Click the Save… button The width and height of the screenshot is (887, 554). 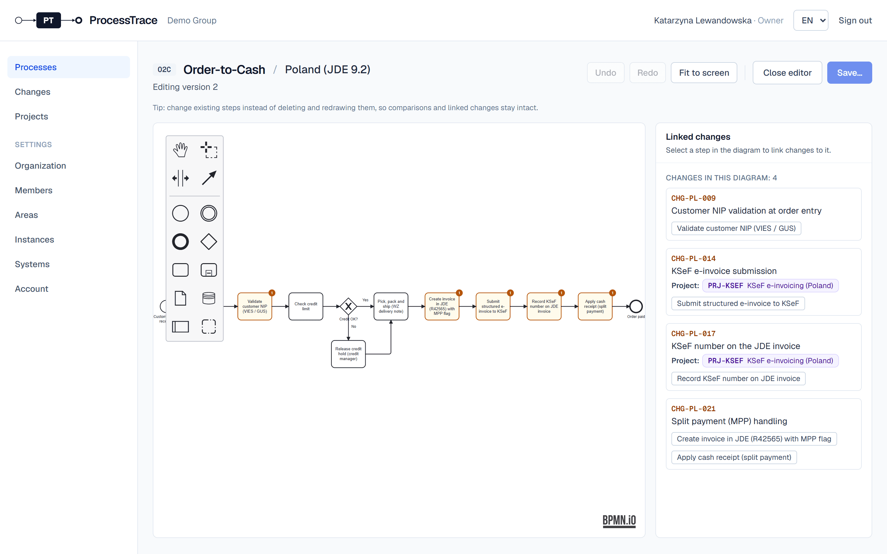[x=849, y=73]
